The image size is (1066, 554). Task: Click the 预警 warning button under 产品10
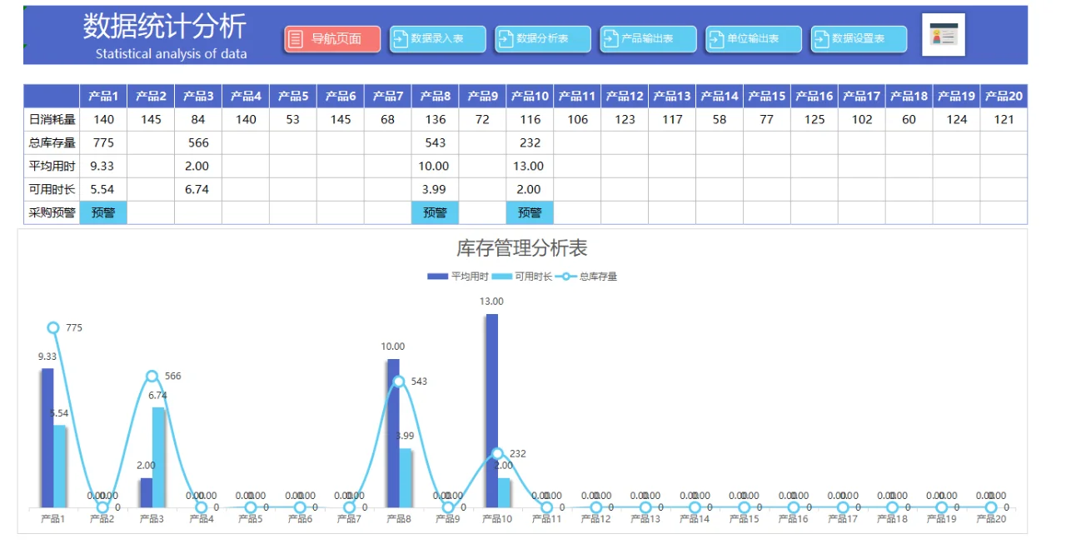(529, 212)
